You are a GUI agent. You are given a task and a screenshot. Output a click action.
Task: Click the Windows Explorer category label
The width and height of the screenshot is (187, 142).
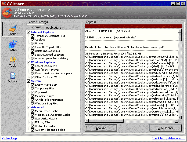[x=43, y=62]
